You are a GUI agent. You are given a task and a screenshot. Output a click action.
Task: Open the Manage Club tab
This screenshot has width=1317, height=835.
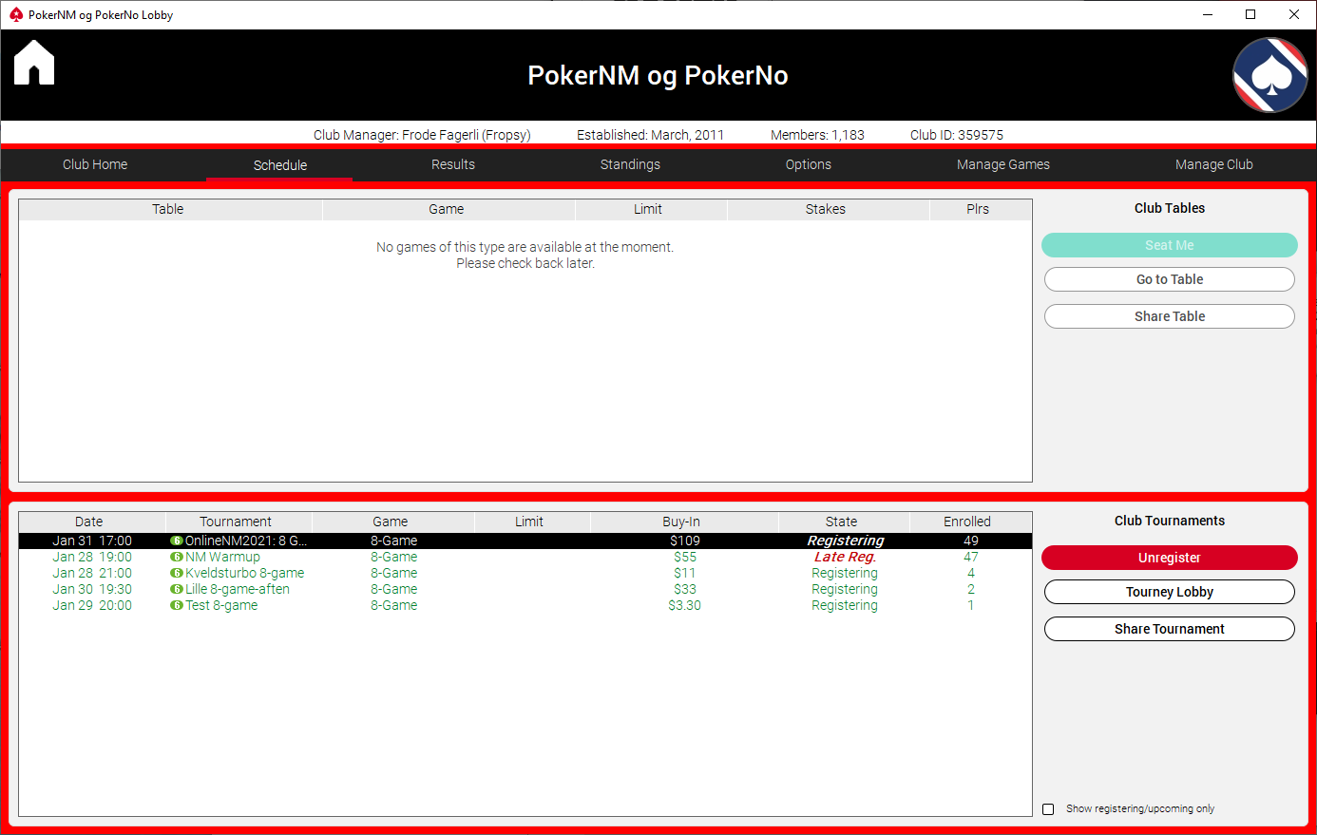[x=1214, y=164]
